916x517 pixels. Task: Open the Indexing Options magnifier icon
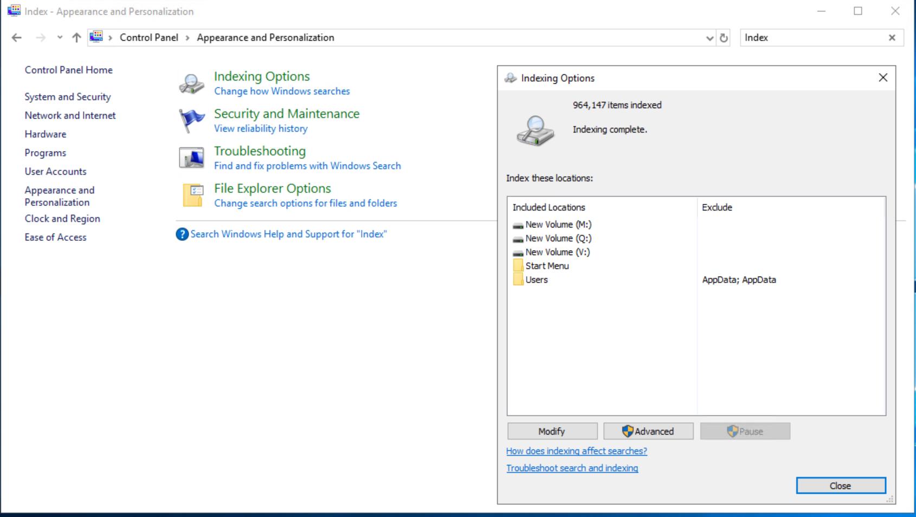point(191,83)
